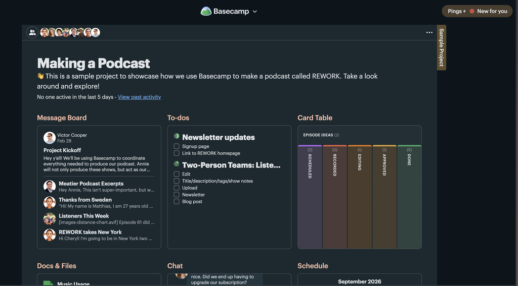Open the Message Board section heading
Viewport: 518px width, 286px height.
(62, 118)
